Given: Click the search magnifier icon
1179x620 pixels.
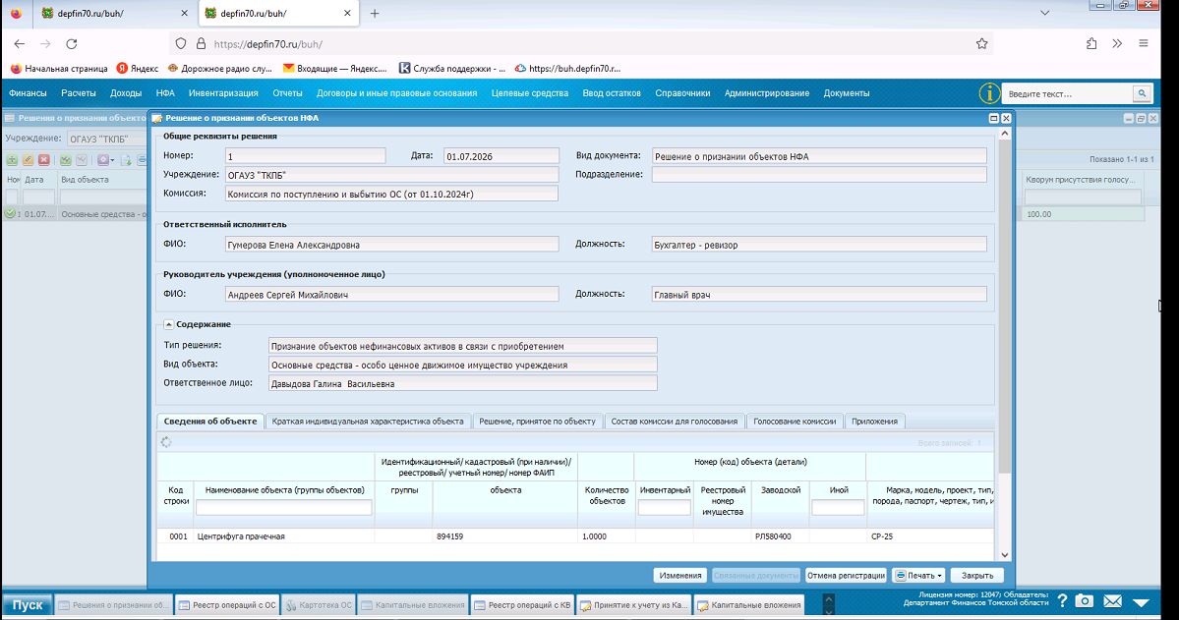Looking at the screenshot, I should (x=1143, y=94).
